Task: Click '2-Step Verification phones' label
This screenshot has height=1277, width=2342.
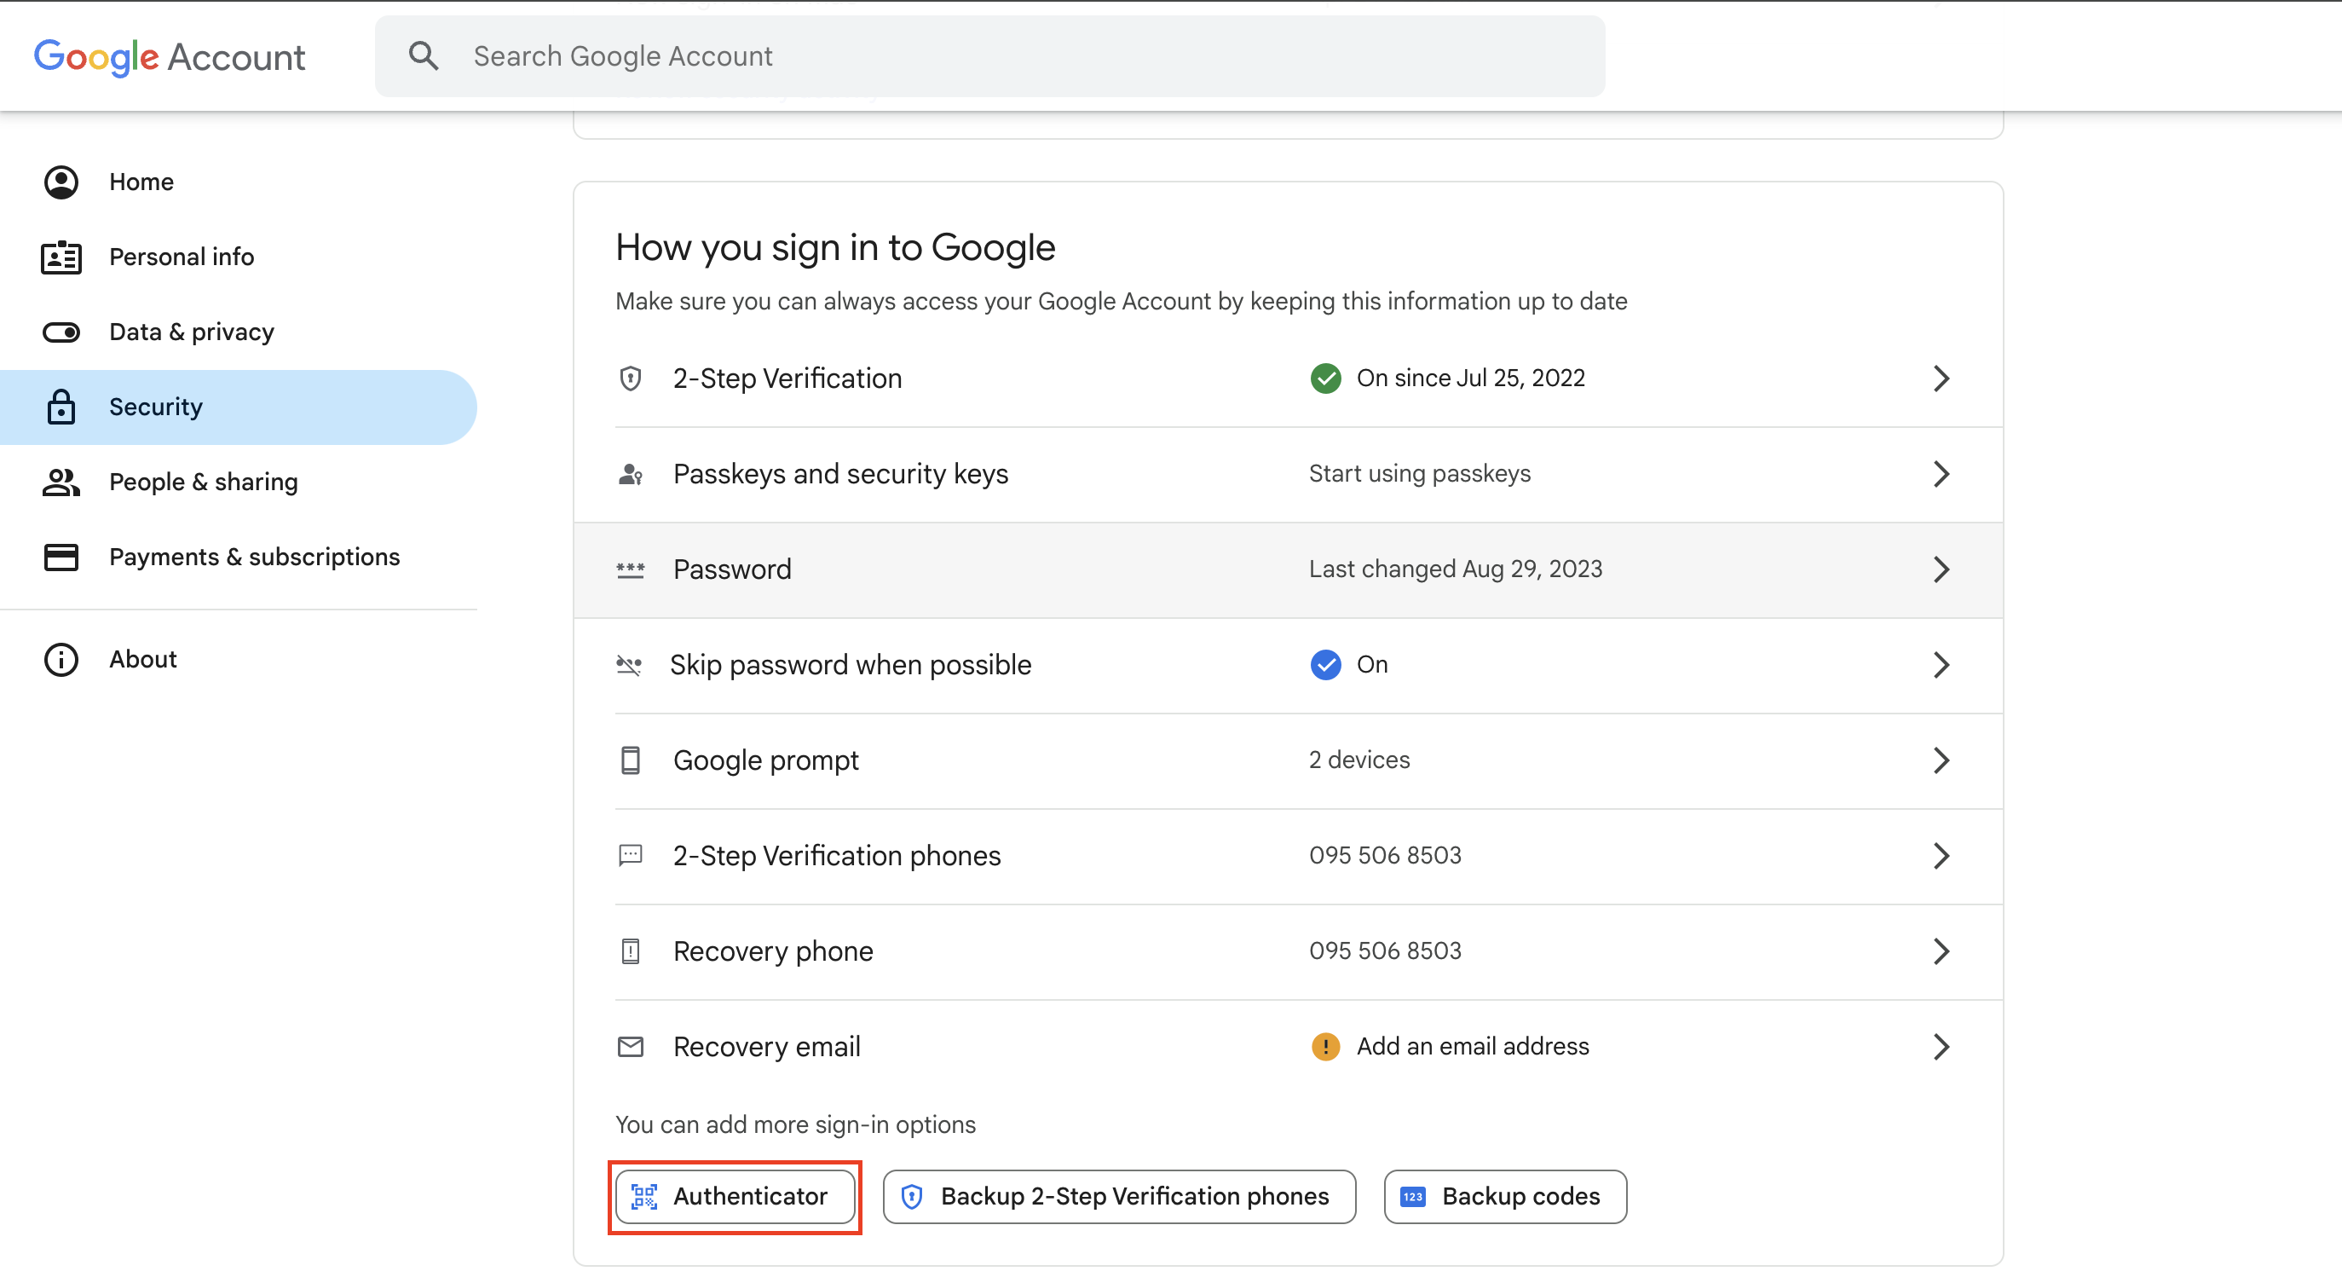Action: [x=836, y=856]
